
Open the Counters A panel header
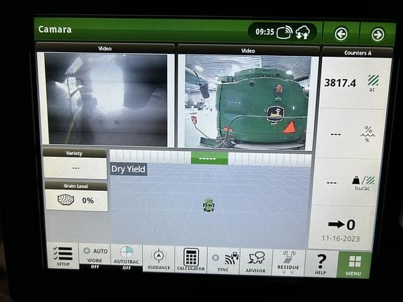(x=358, y=52)
